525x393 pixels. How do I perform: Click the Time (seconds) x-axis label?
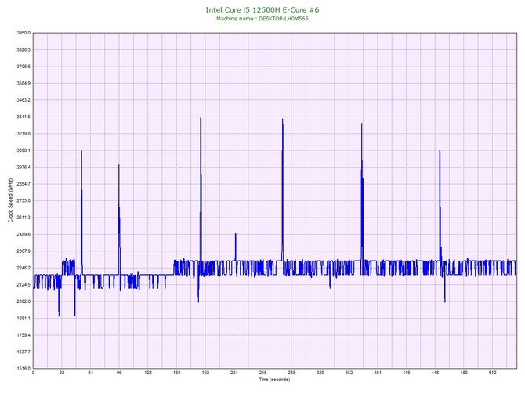click(x=274, y=380)
